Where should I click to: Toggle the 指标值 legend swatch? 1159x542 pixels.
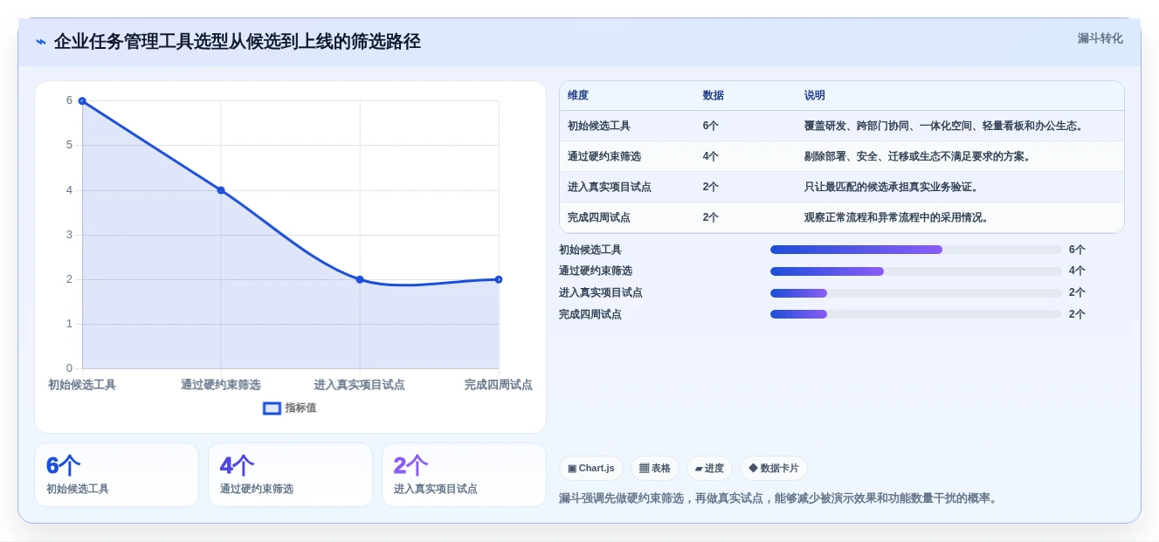pos(272,408)
